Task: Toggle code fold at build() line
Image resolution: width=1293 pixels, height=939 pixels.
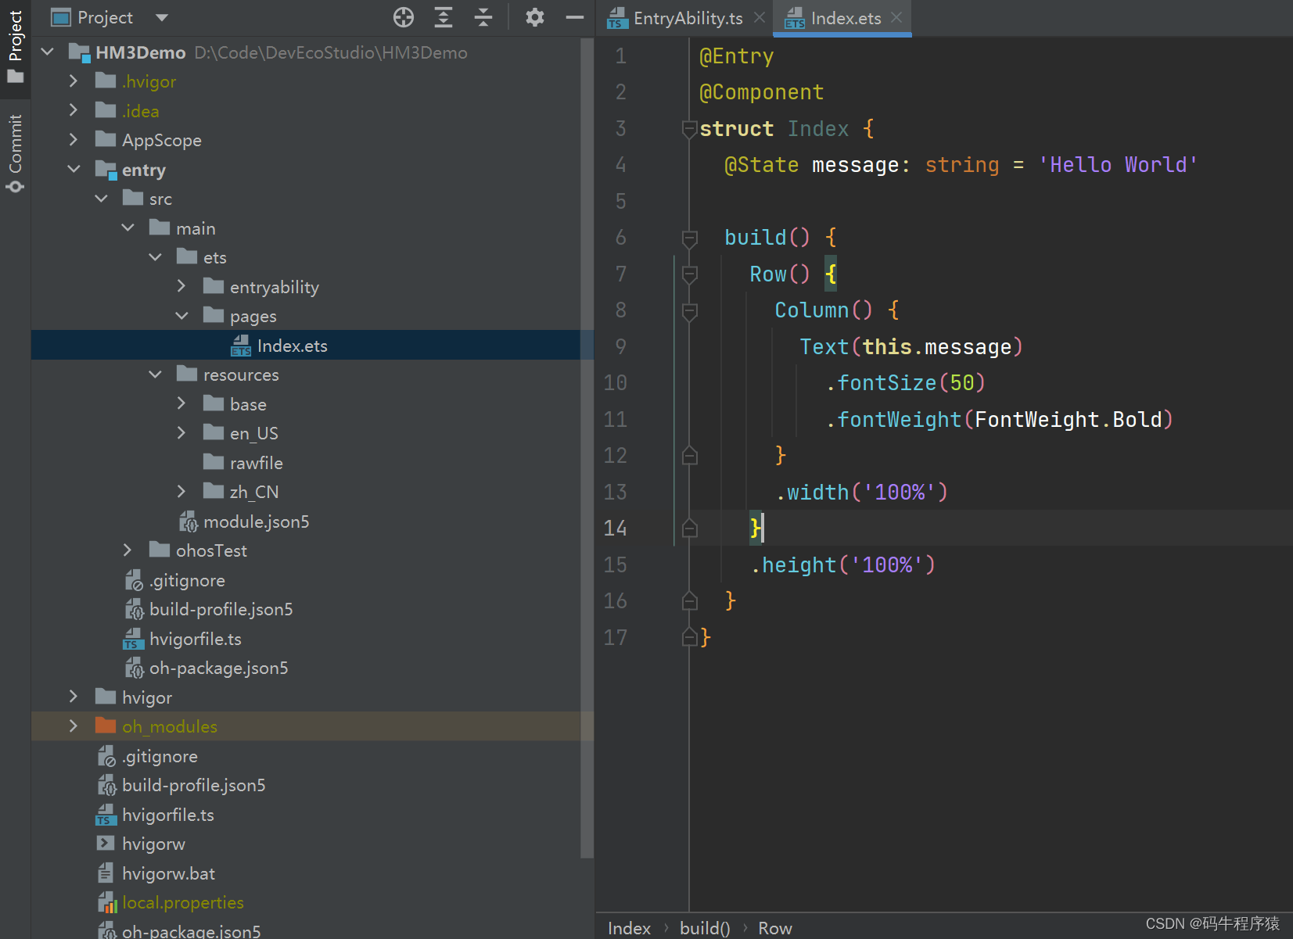Action: (x=689, y=238)
